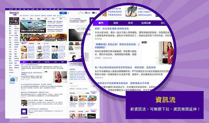Screen dimensions: 209x123
Task: Click the pencil icon beside search button
Action: coord(68,13)
